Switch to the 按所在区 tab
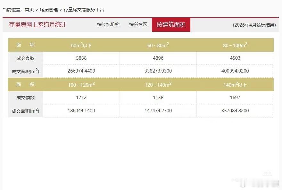The width and height of the screenshot is (282, 190). click(x=138, y=24)
